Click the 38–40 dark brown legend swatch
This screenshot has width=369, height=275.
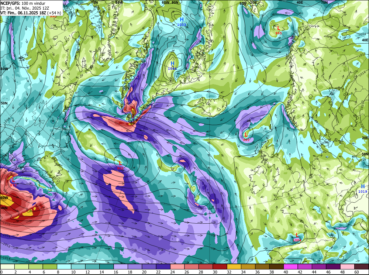coord(277,267)
